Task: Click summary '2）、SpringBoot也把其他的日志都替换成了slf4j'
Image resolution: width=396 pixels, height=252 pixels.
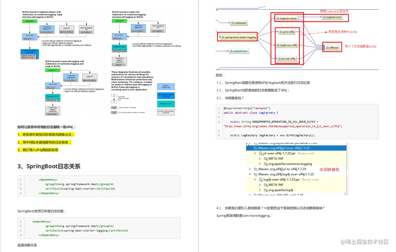Action: click(252, 90)
